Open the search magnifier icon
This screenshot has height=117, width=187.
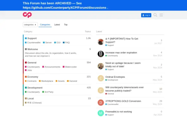[x=155, y=15]
